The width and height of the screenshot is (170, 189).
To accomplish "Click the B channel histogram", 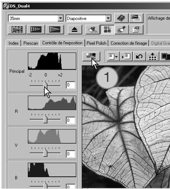I will tap(52, 170).
